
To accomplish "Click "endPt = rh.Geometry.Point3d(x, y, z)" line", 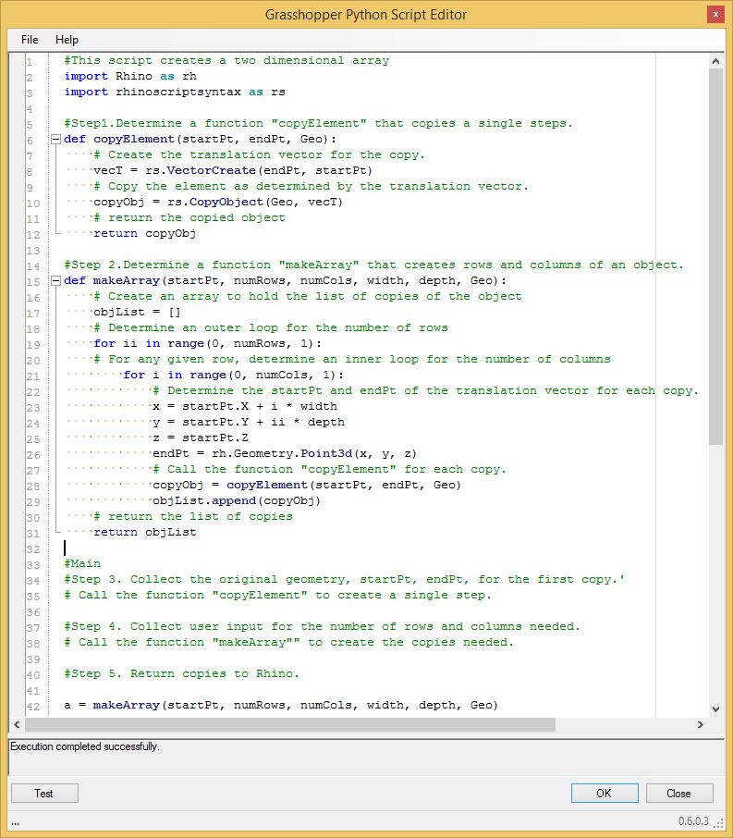I will point(285,454).
